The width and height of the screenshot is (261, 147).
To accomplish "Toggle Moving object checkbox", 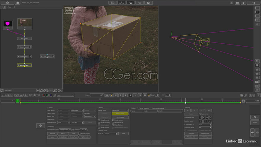I will tap(79, 134).
